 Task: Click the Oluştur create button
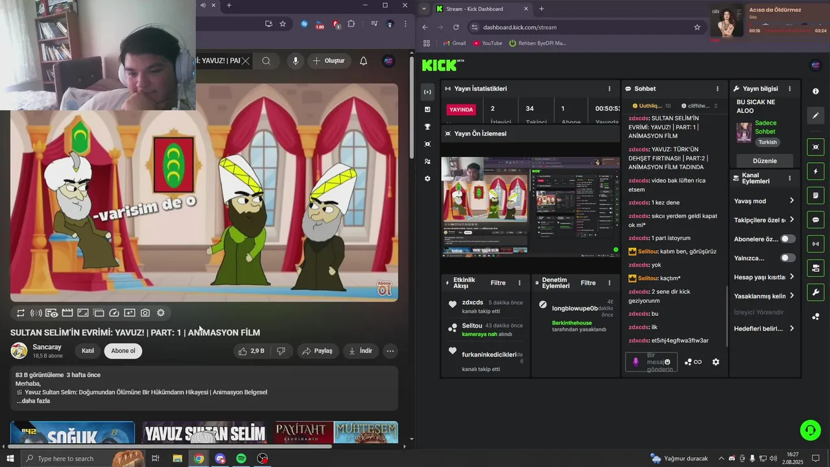[x=329, y=61]
